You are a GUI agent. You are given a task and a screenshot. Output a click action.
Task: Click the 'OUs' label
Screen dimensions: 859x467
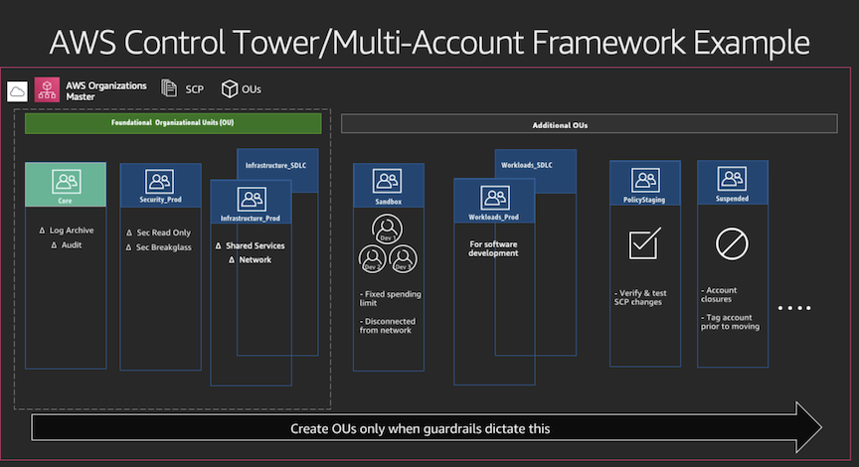tap(252, 89)
